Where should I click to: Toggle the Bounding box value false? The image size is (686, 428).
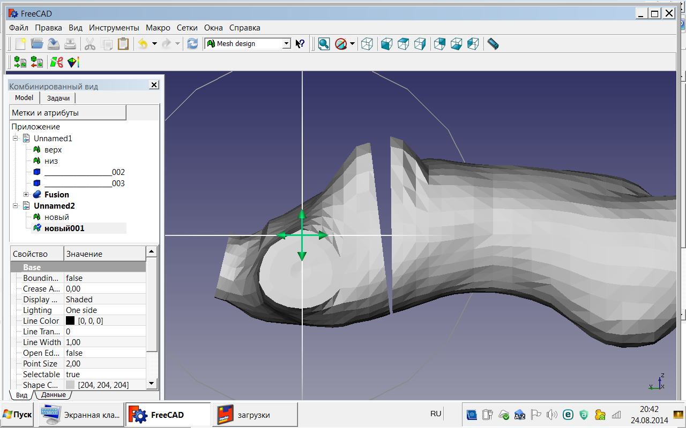point(74,278)
